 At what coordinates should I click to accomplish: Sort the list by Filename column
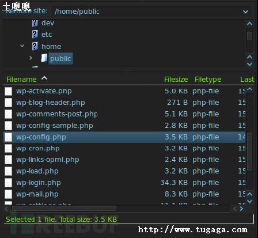(x=21, y=80)
